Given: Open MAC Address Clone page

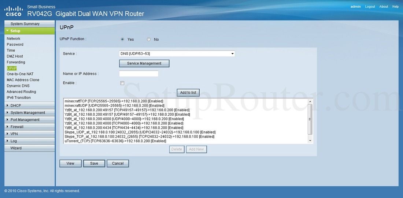Looking at the screenshot, I should pyautogui.click(x=23, y=80).
